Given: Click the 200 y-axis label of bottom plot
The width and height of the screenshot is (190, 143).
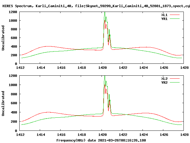Looking at the screenshot, I should point(14,122).
